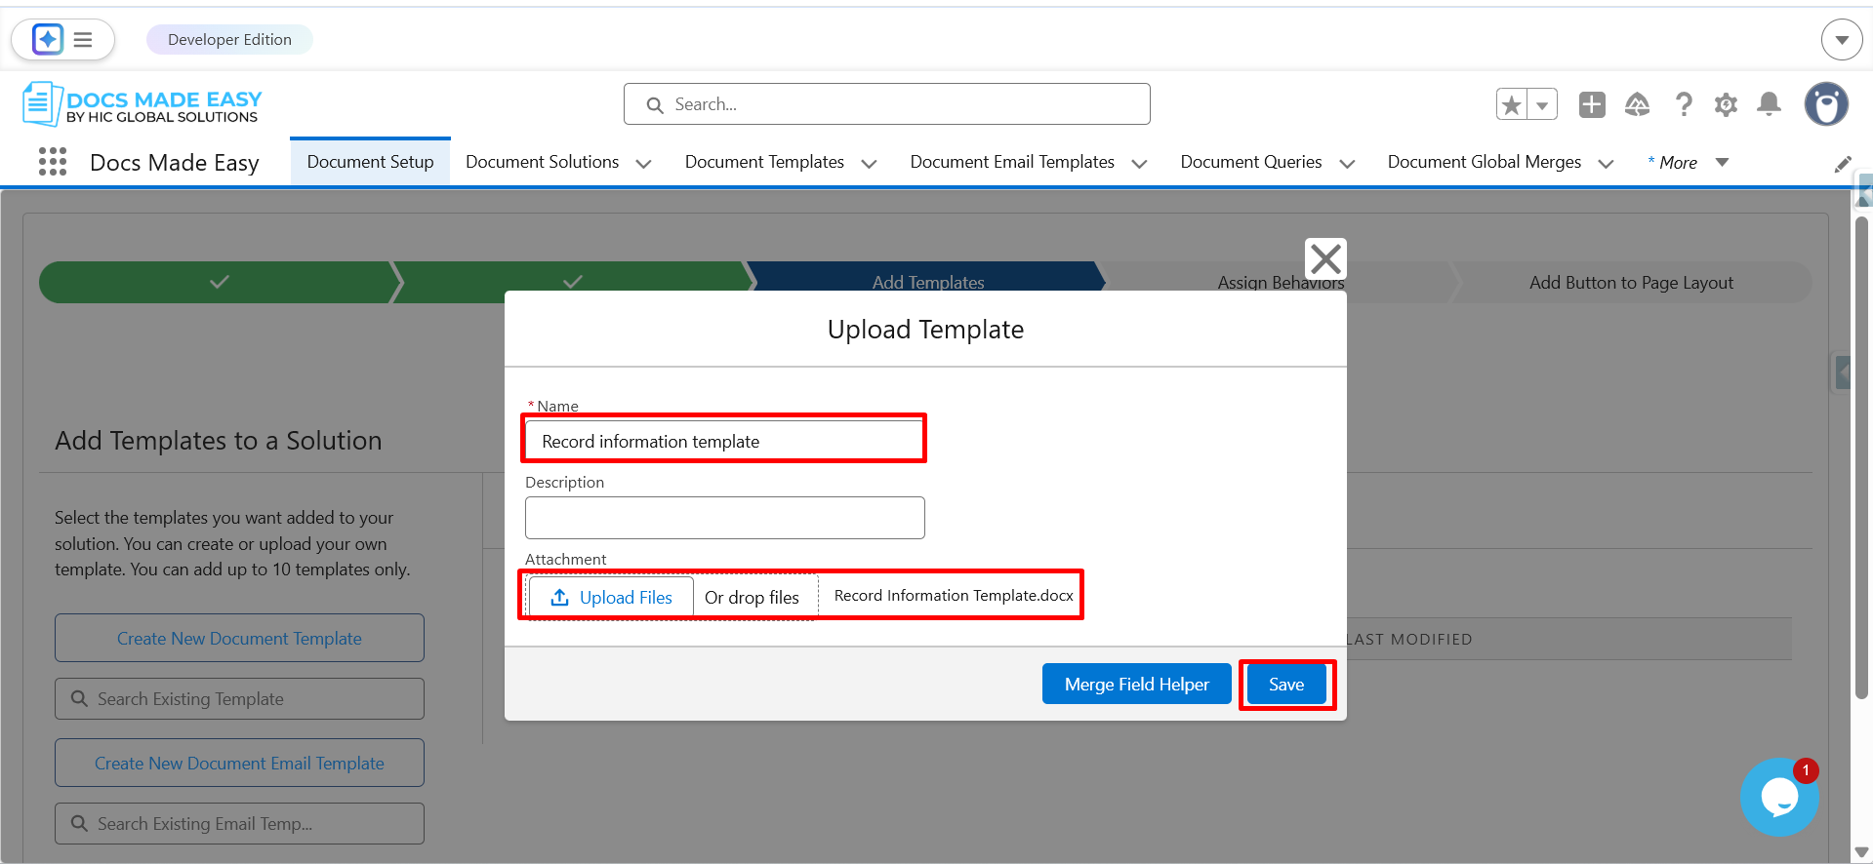The width and height of the screenshot is (1873, 864).
Task: Open the app launcher dots grid
Action: (53, 162)
